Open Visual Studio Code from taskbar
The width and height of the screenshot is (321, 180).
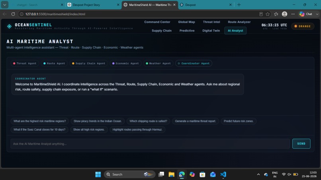point(223,174)
